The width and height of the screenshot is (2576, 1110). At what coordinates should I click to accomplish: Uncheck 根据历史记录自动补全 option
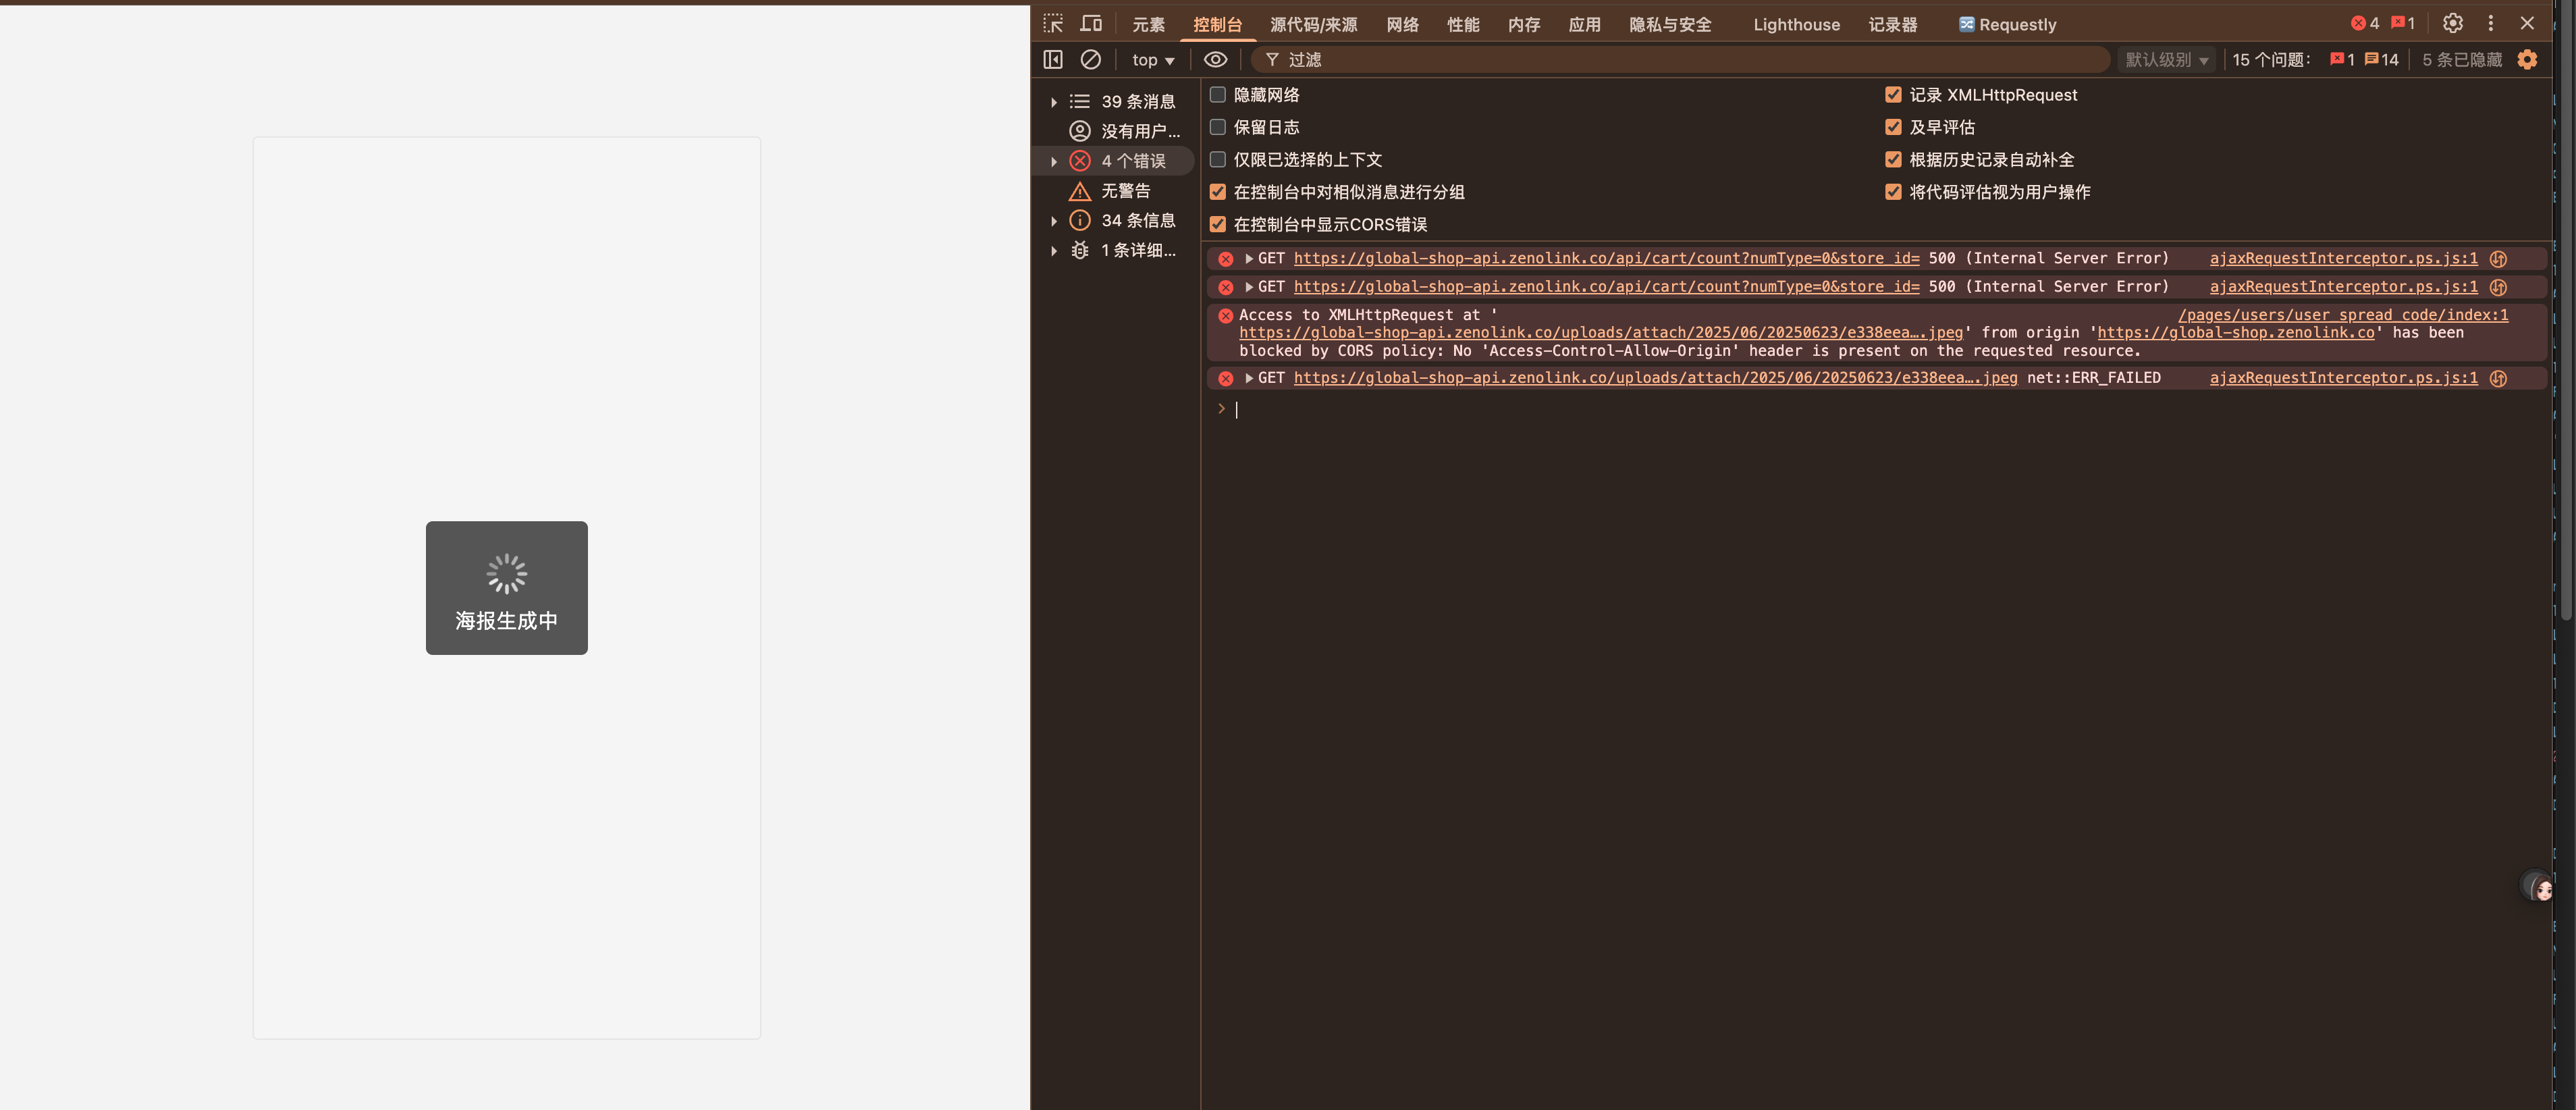coord(1893,160)
